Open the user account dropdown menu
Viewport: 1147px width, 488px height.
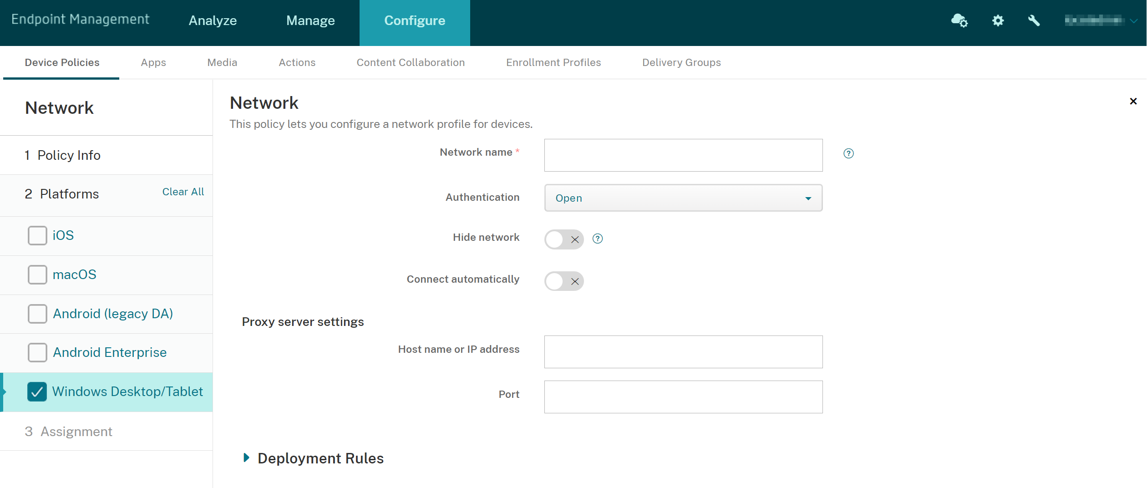(1101, 20)
